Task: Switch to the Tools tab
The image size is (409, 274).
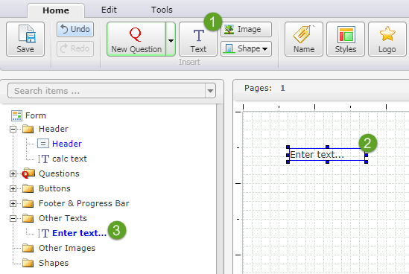Action: 162,10
